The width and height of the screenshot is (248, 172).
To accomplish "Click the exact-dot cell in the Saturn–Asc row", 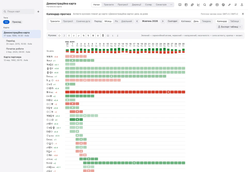I will (112, 76).
